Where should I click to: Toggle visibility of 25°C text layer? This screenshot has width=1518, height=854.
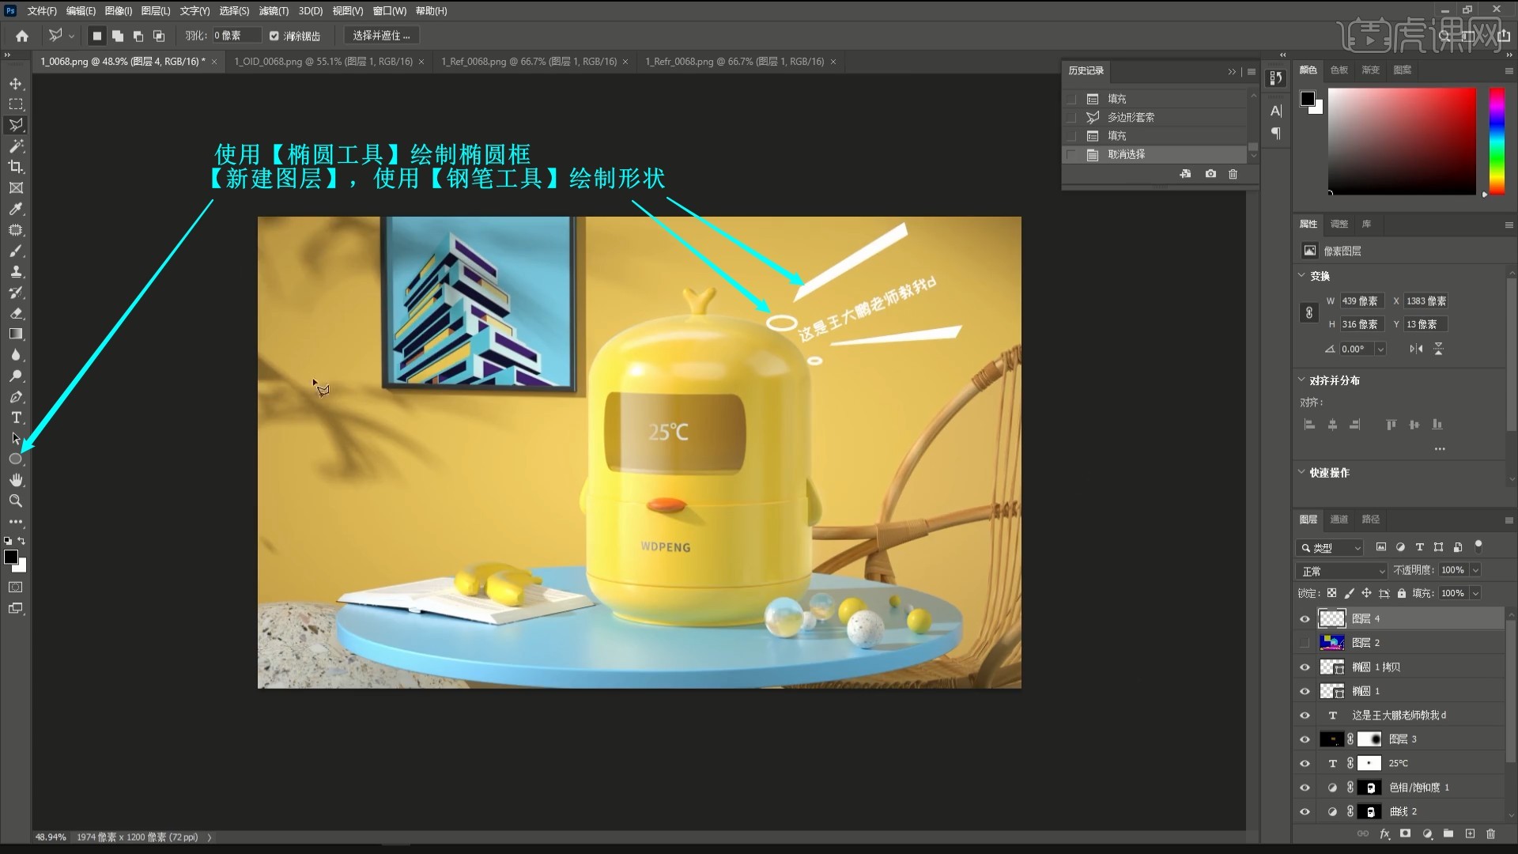pyautogui.click(x=1305, y=763)
